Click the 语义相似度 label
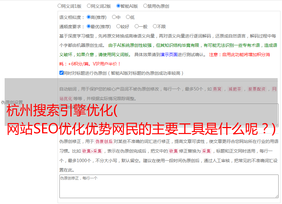Screen dimensions: 282x204 click(x=72, y=17)
